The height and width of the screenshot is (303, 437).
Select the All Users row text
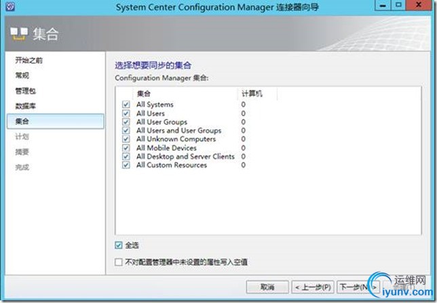[x=151, y=113]
